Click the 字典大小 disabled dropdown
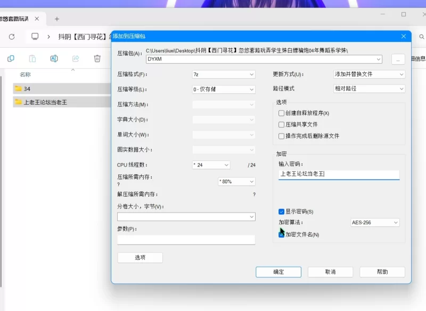This screenshot has height=311, width=426. 224,120
